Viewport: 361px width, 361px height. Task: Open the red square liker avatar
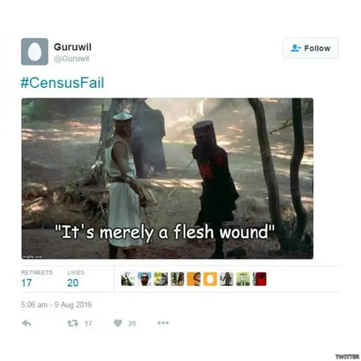[259, 279]
